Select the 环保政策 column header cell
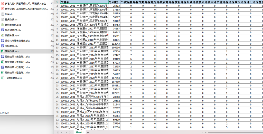This screenshot has width=263, height=134. [x=234, y=2]
